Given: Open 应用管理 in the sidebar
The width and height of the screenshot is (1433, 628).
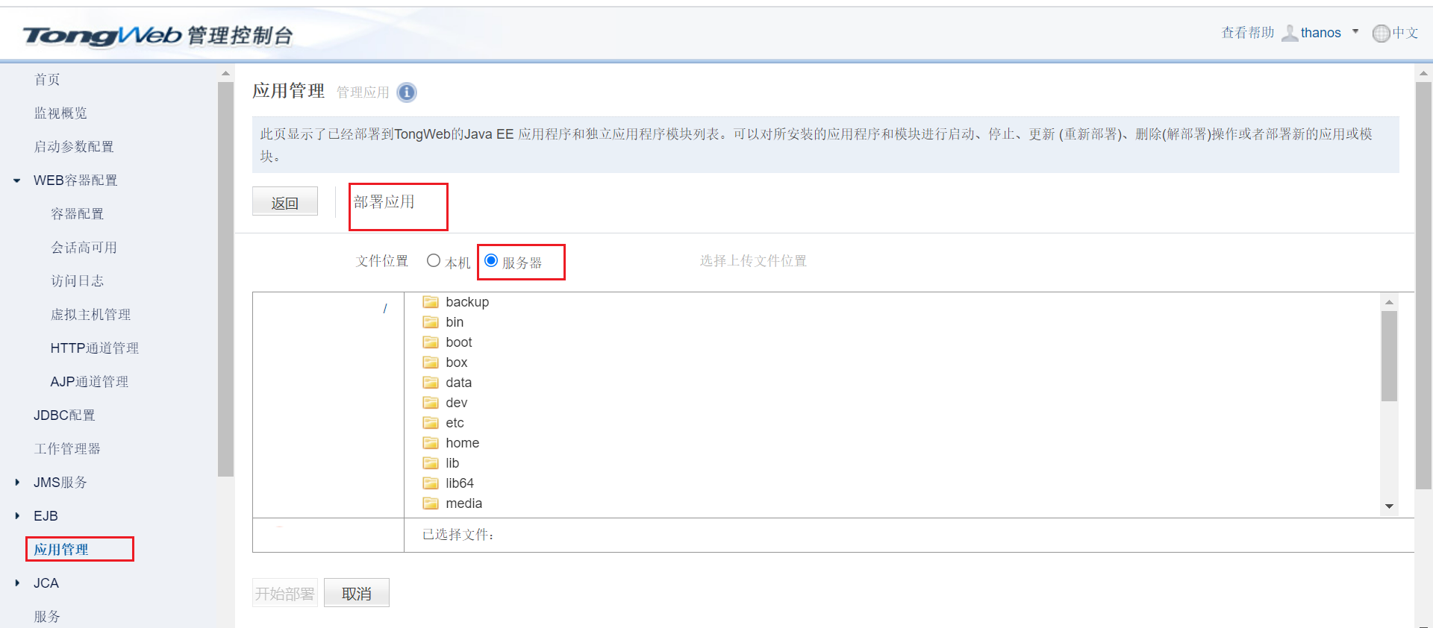Looking at the screenshot, I should [61, 550].
